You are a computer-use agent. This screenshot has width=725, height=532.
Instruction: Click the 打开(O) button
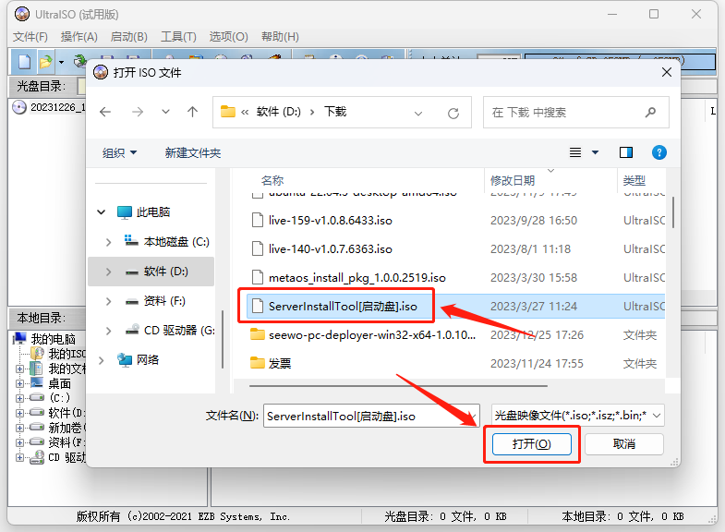point(531,444)
